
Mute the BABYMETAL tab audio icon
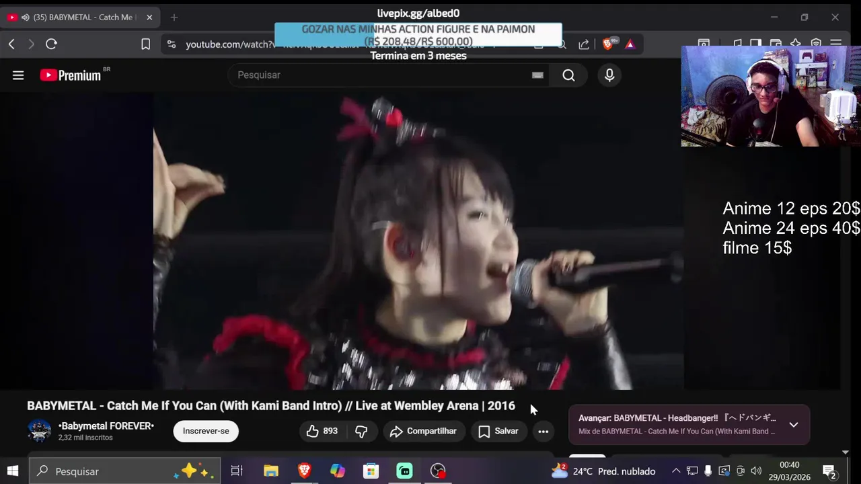pyautogui.click(x=25, y=17)
